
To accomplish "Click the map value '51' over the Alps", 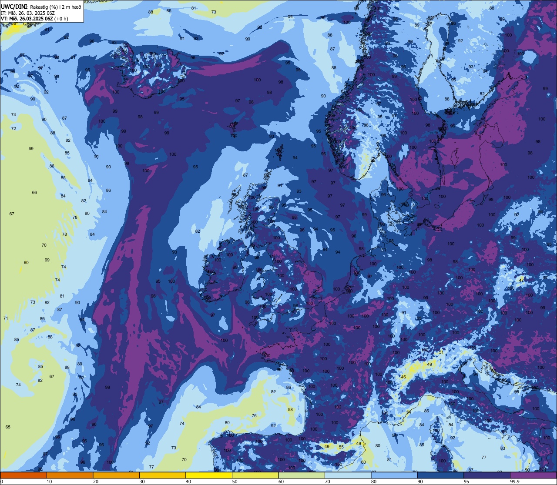I will (441, 352).
